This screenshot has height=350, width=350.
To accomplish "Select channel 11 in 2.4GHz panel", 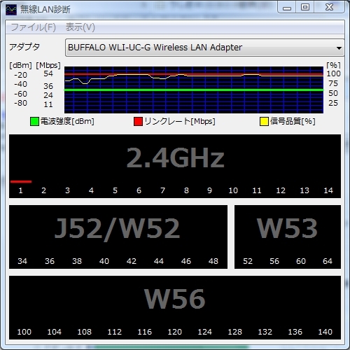I will point(257,190).
